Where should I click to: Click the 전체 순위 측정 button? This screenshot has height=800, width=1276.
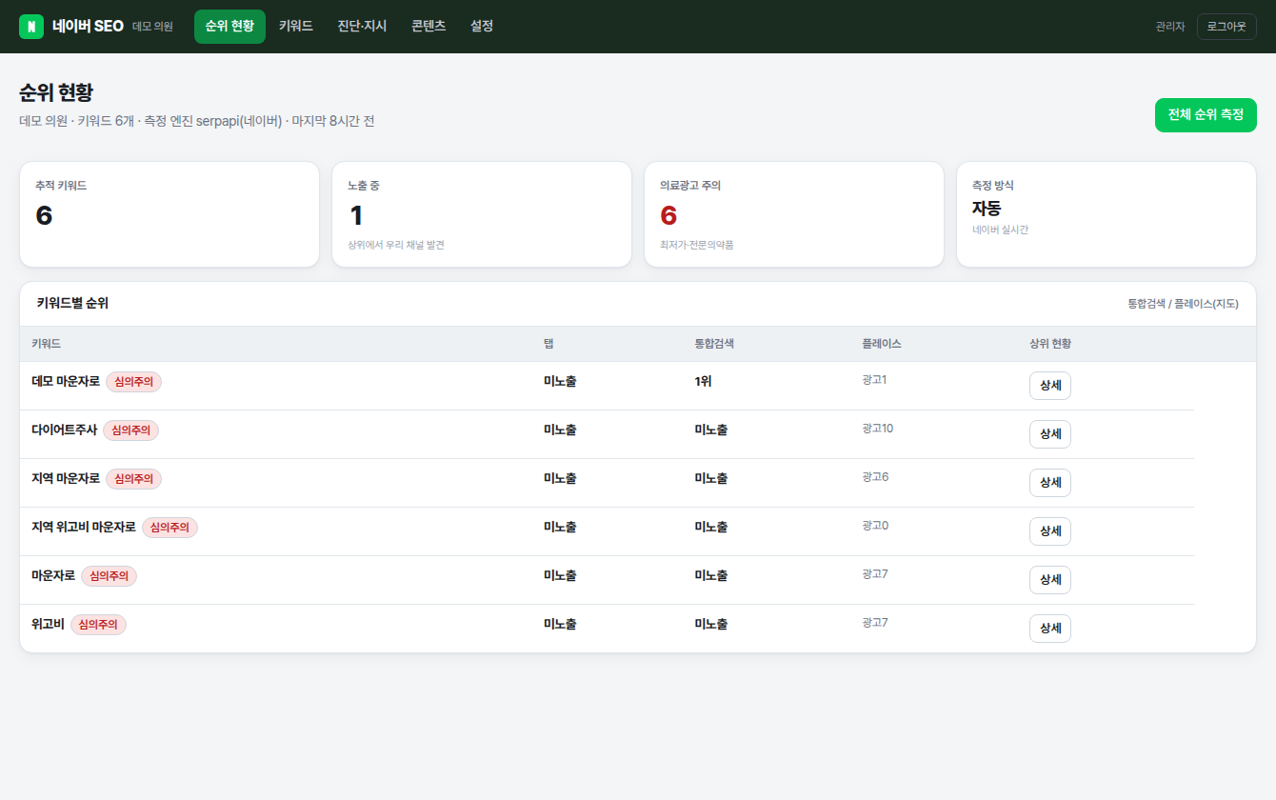[x=1206, y=114]
